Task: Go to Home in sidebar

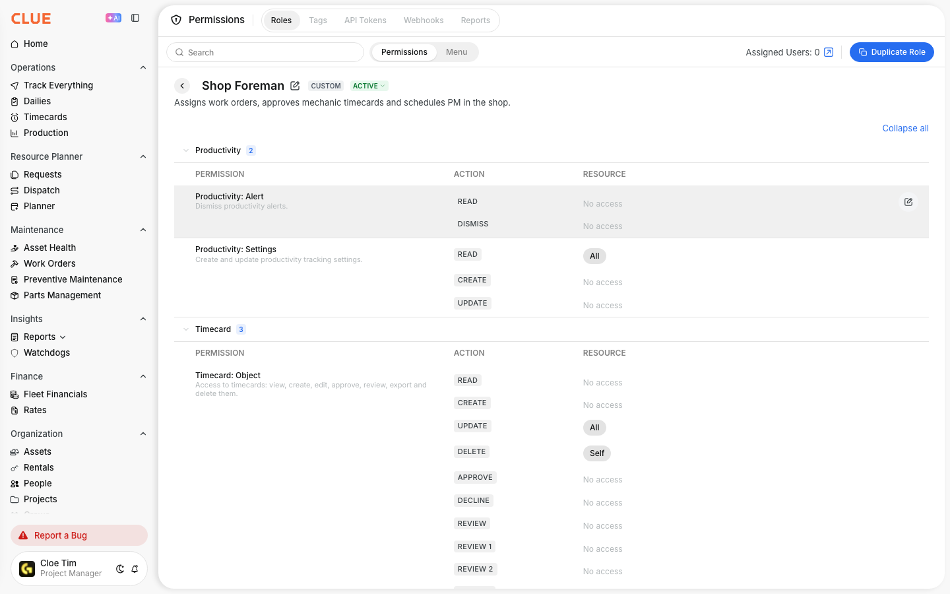Action: point(36,44)
